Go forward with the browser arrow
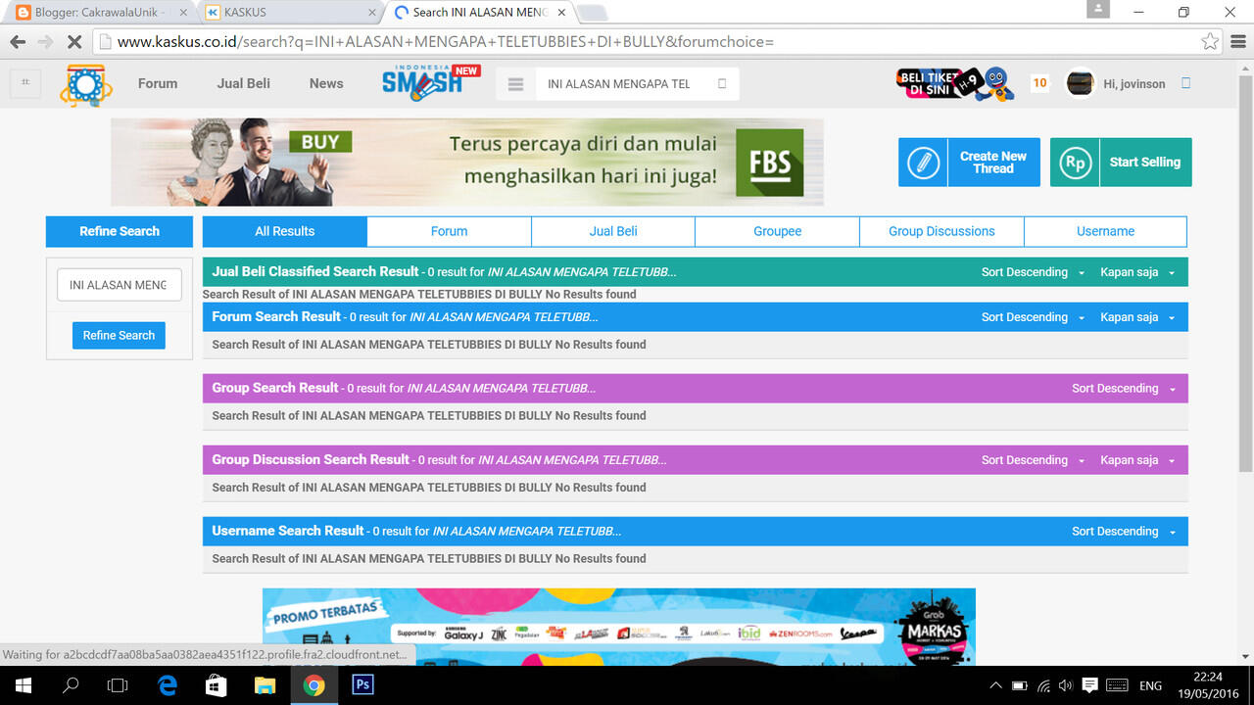 pyautogui.click(x=45, y=42)
